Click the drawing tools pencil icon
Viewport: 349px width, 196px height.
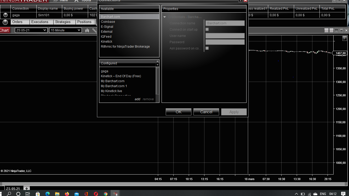tap(94, 30)
